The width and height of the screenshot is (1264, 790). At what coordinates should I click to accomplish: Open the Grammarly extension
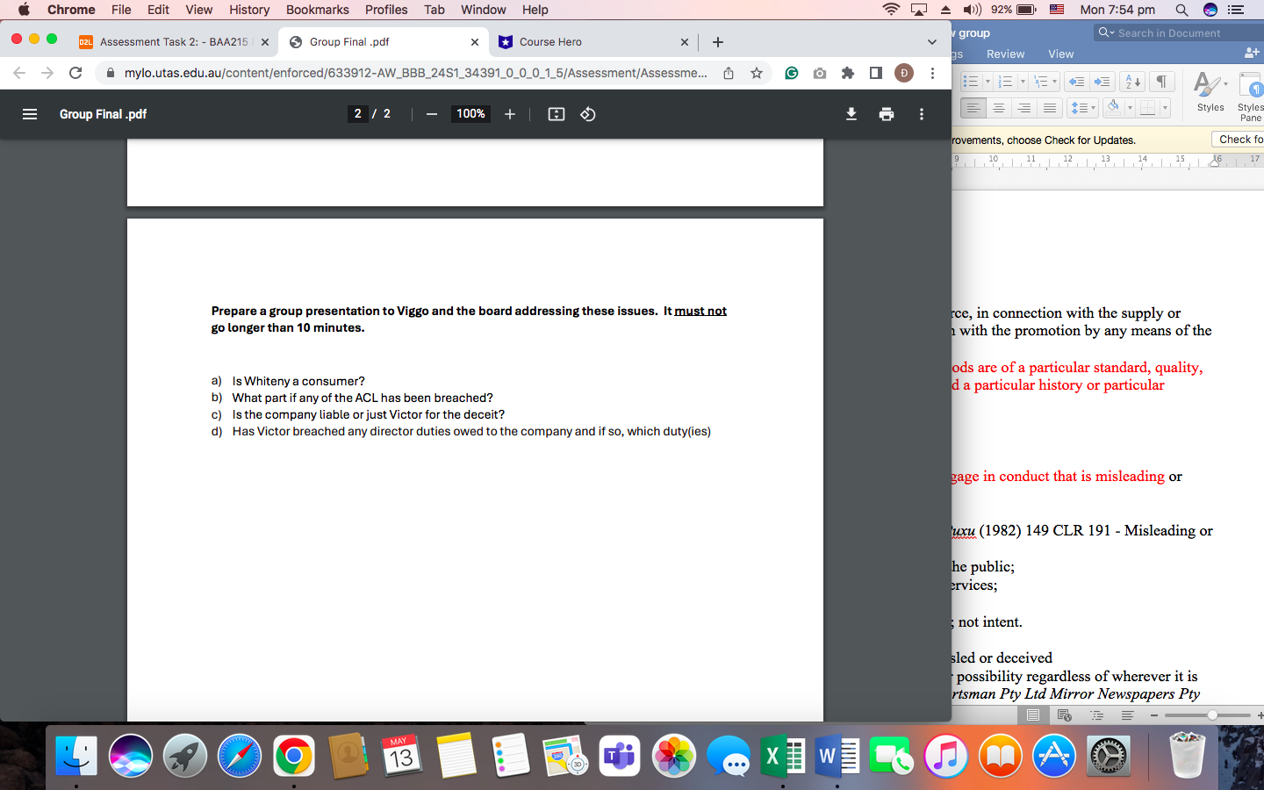pos(791,74)
